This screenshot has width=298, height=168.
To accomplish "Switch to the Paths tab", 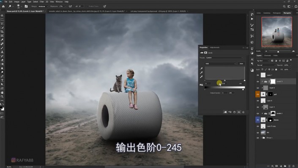I will [276, 56].
